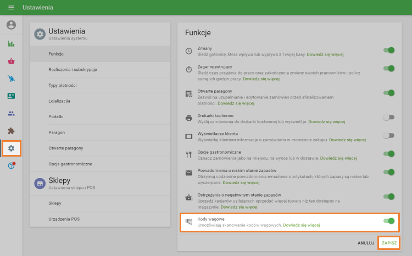The width and height of the screenshot is (412, 256).
Task: Select Typy płatności menu item
Action: click(63, 86)
